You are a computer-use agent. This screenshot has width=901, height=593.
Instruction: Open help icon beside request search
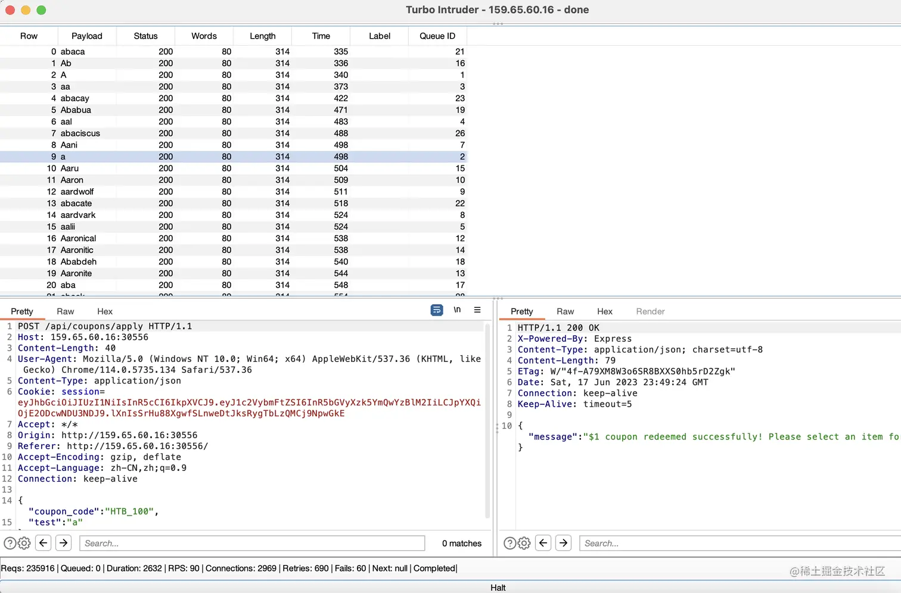click(10, 543)
